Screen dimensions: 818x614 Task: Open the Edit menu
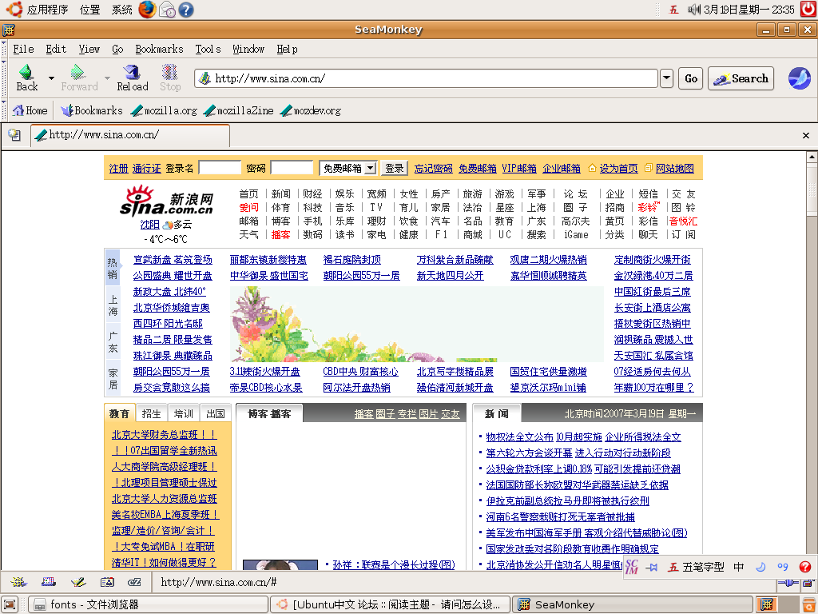click(56, 49)
